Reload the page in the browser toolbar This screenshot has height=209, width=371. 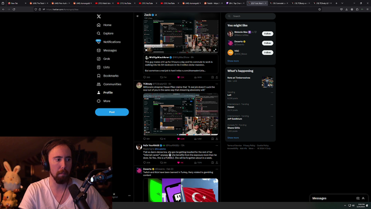pos(14,9)
